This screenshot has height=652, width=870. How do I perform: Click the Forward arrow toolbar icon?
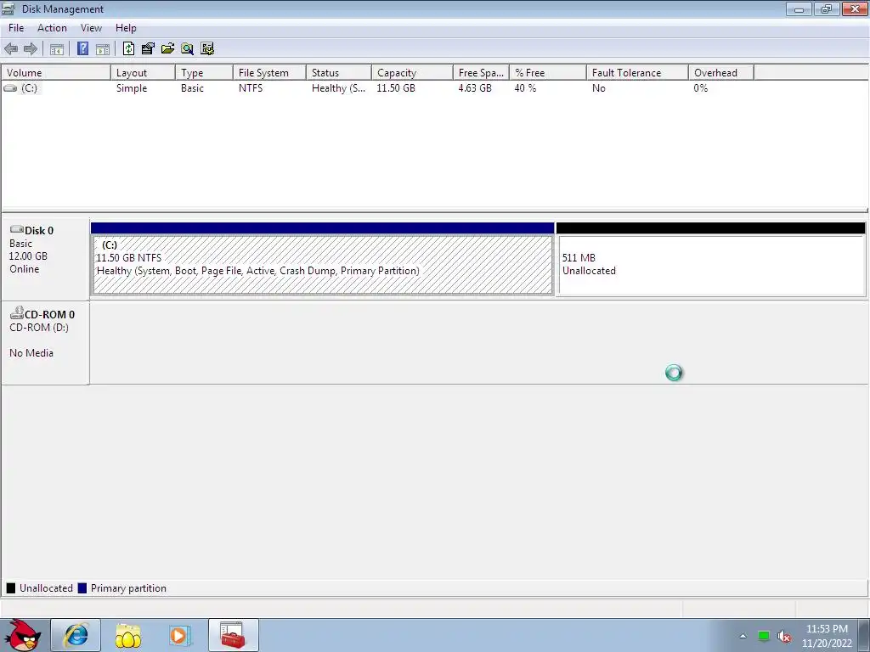tap(31, 48)
